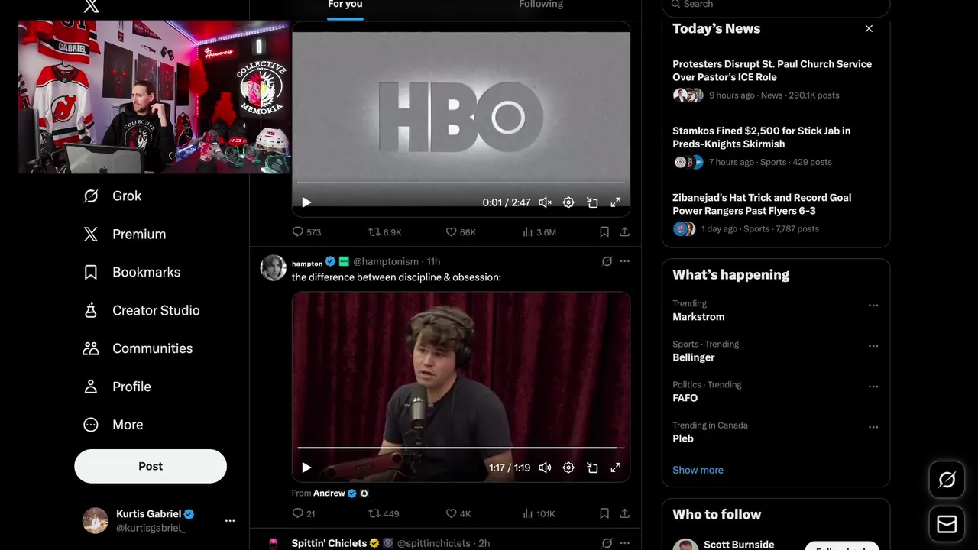Open settings gear on hampton video
This screenshot has width=978, height=550.
coord(568,467)
